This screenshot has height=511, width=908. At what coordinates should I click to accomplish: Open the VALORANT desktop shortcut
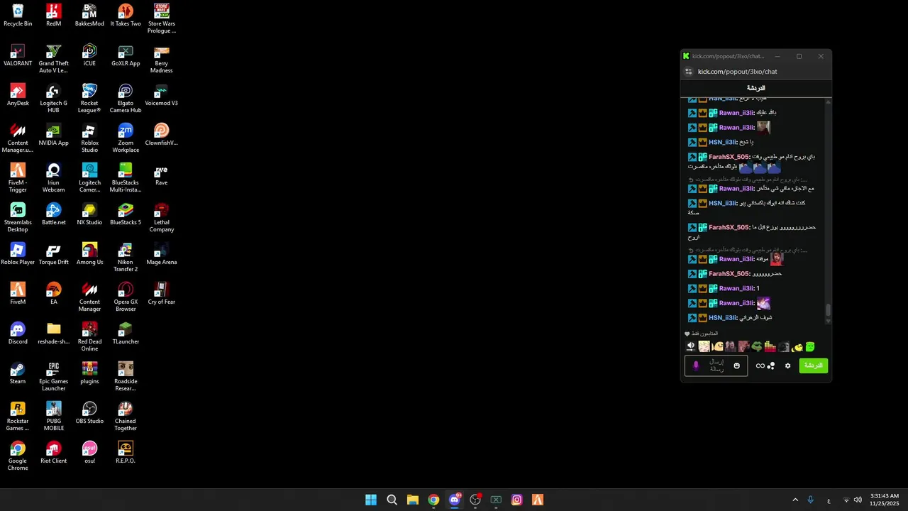click(x=18, y=55)
